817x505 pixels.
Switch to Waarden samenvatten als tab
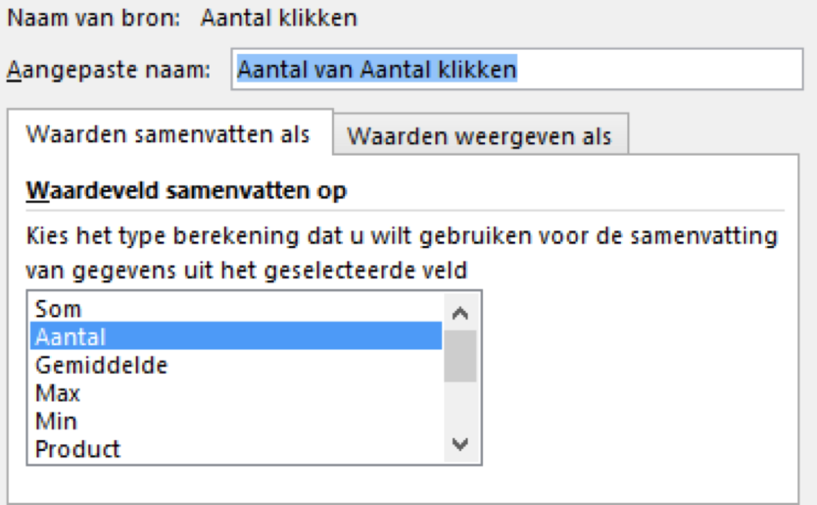point(168,134)
